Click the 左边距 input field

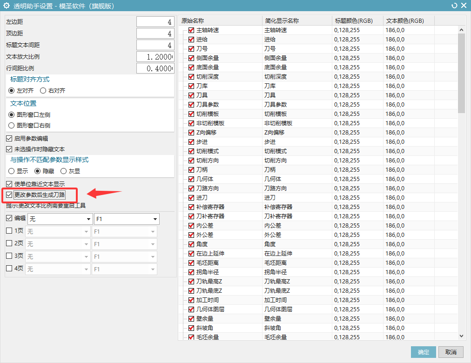pyautogui.click(x=155, y=21)
